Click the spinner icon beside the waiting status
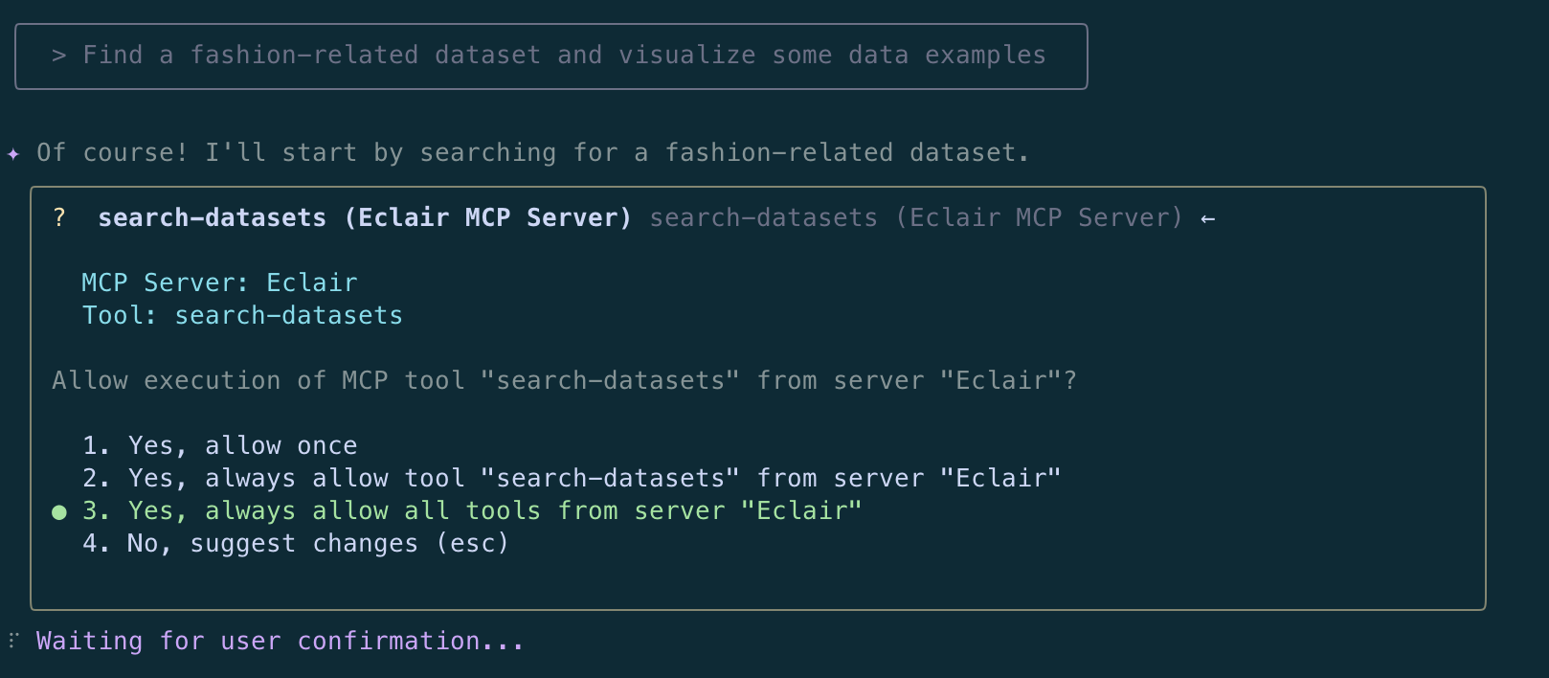This screenshot has height=678, width=1549. click(13, 641)
